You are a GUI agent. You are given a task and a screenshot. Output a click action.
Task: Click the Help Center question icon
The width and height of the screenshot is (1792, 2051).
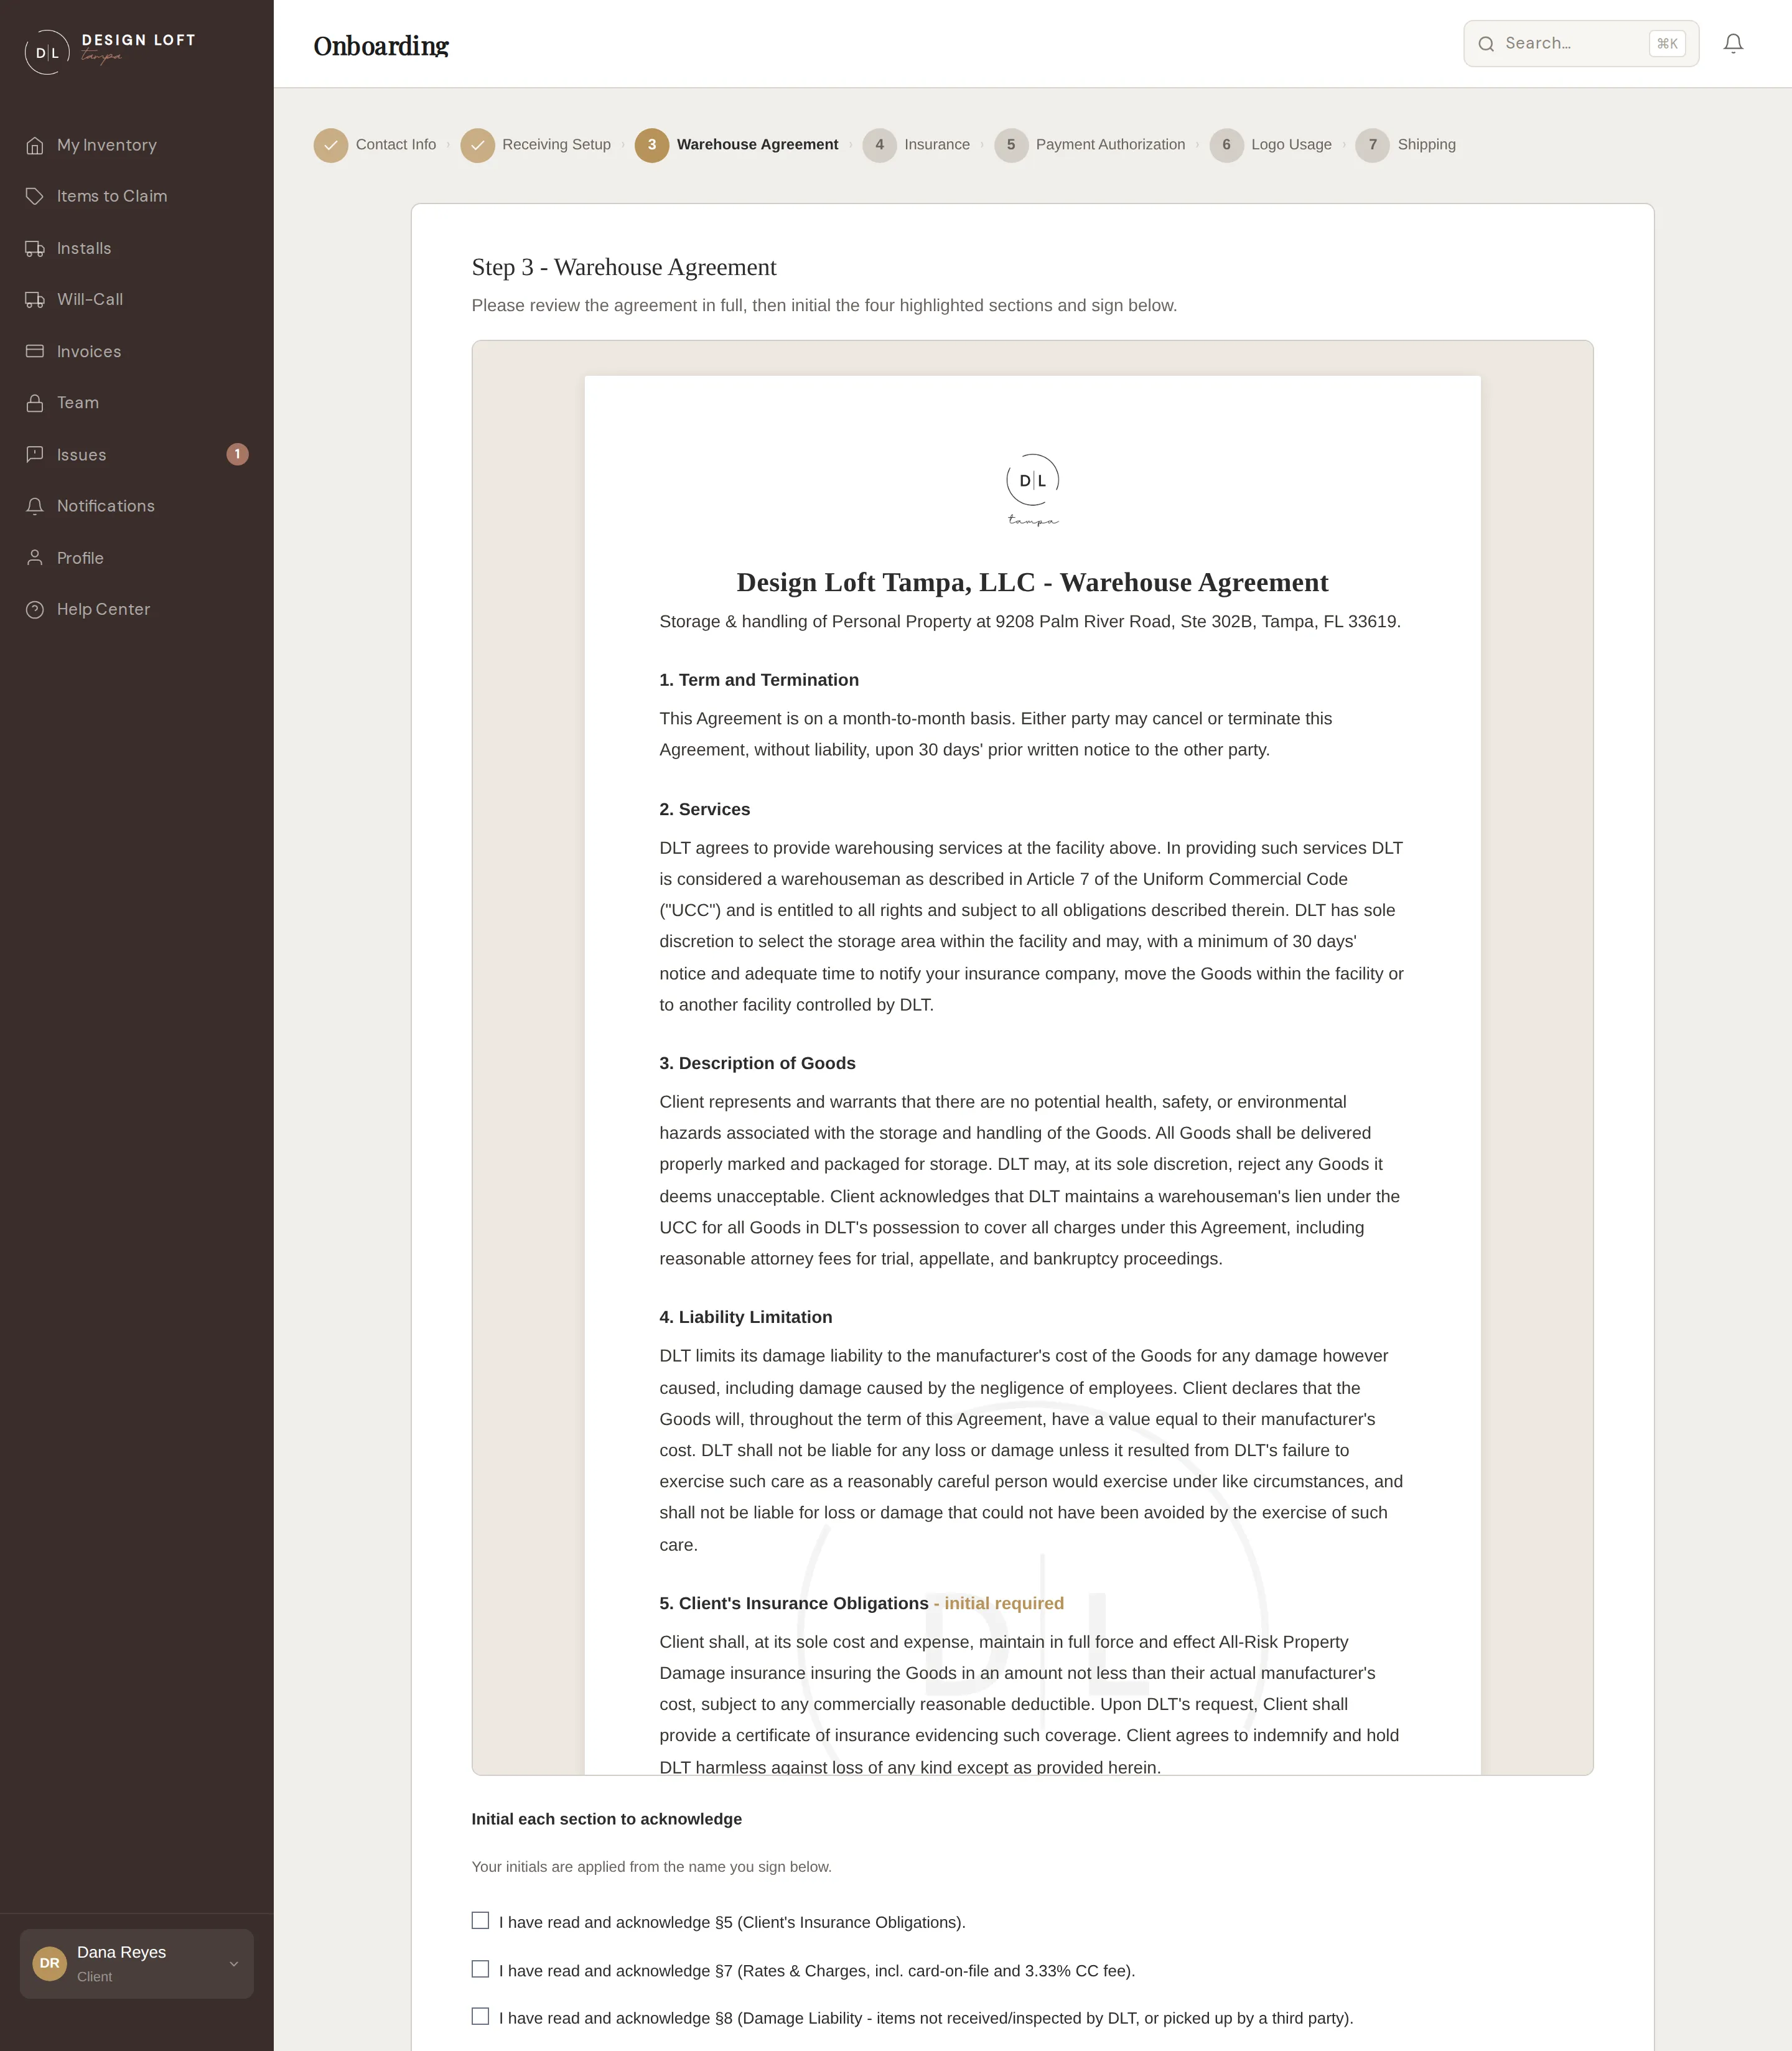tap(35, 609)
